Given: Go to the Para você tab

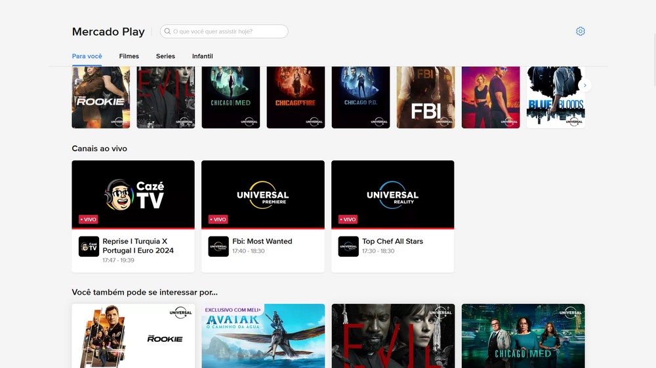Looking at the screenshot, I should 87,56.
